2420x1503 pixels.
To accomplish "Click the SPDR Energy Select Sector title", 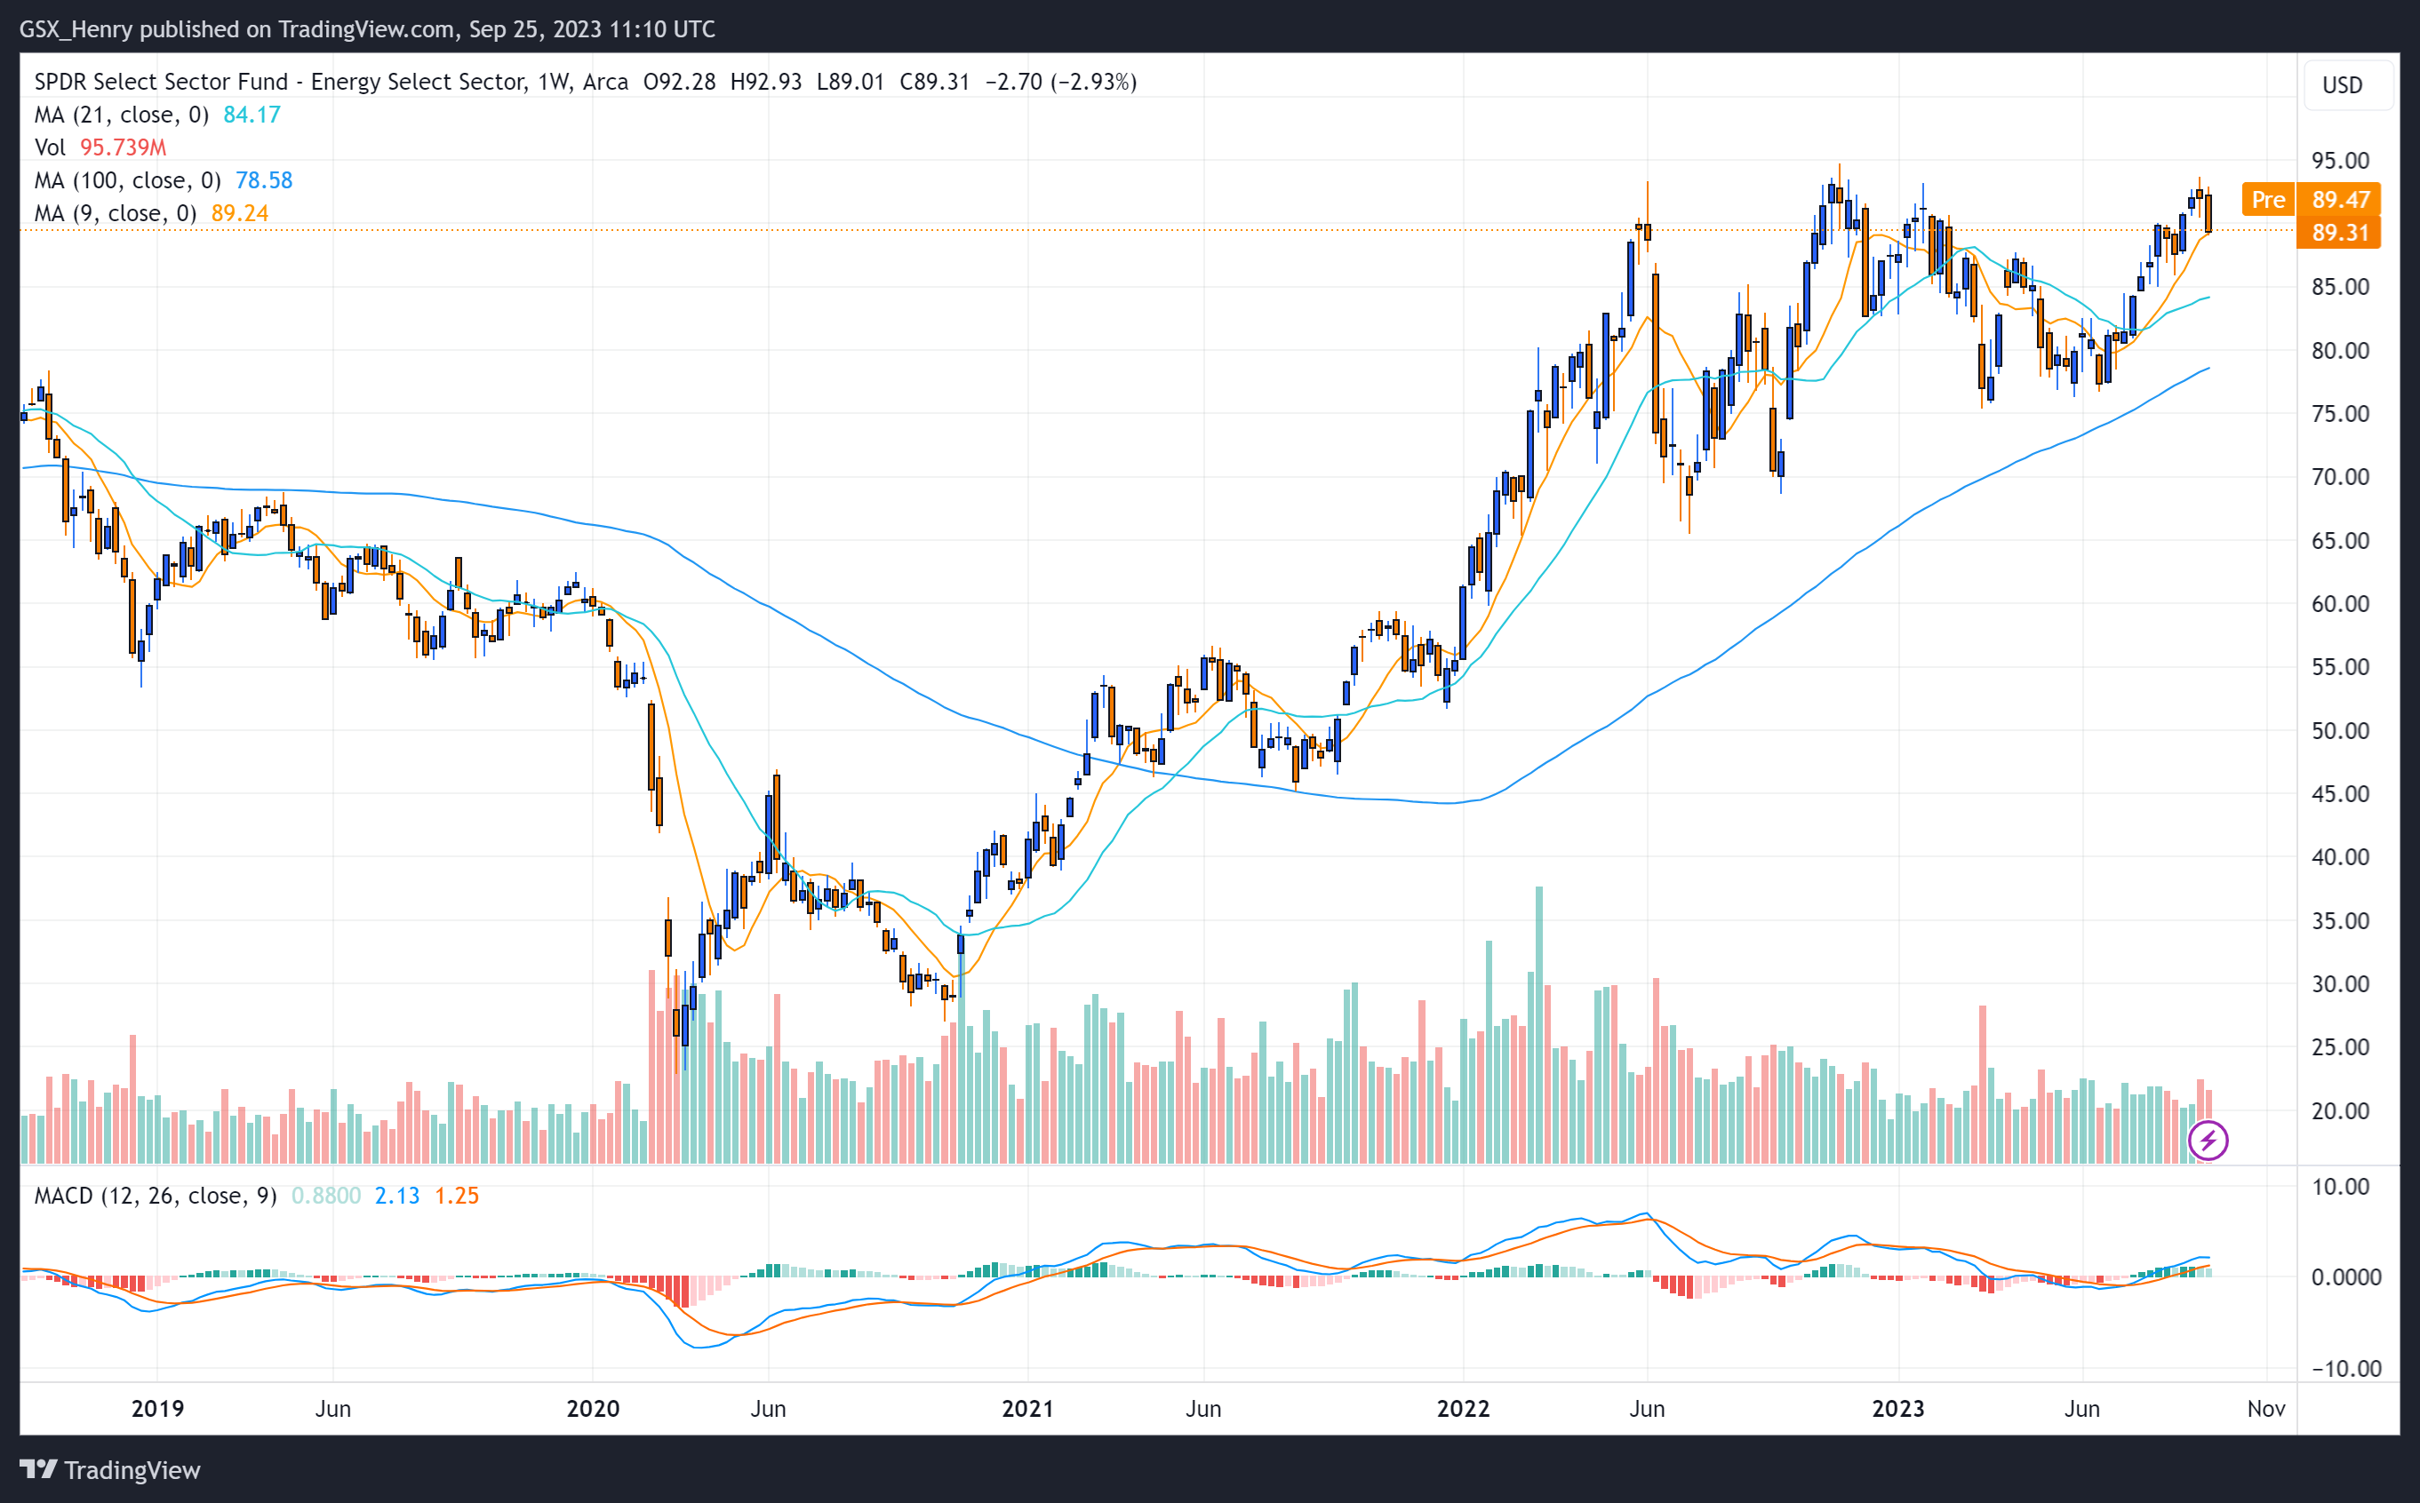I will pyautogui.click(x=278, y=82).
